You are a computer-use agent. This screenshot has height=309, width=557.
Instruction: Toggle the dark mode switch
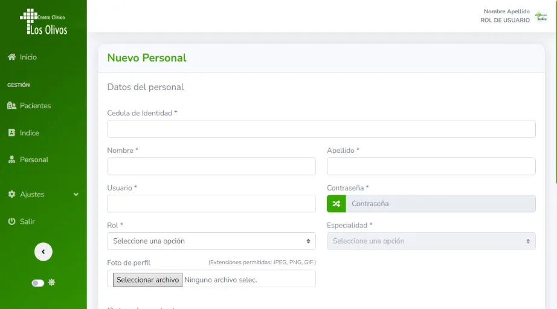coord(38,283)
